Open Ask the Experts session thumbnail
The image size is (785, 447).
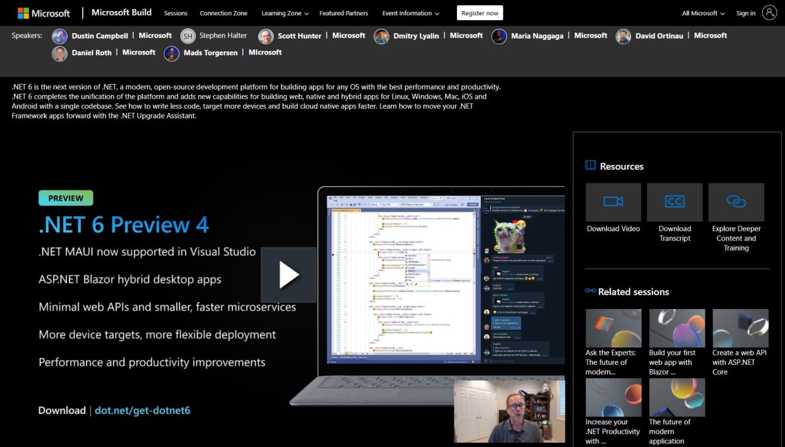pos(613,328)
